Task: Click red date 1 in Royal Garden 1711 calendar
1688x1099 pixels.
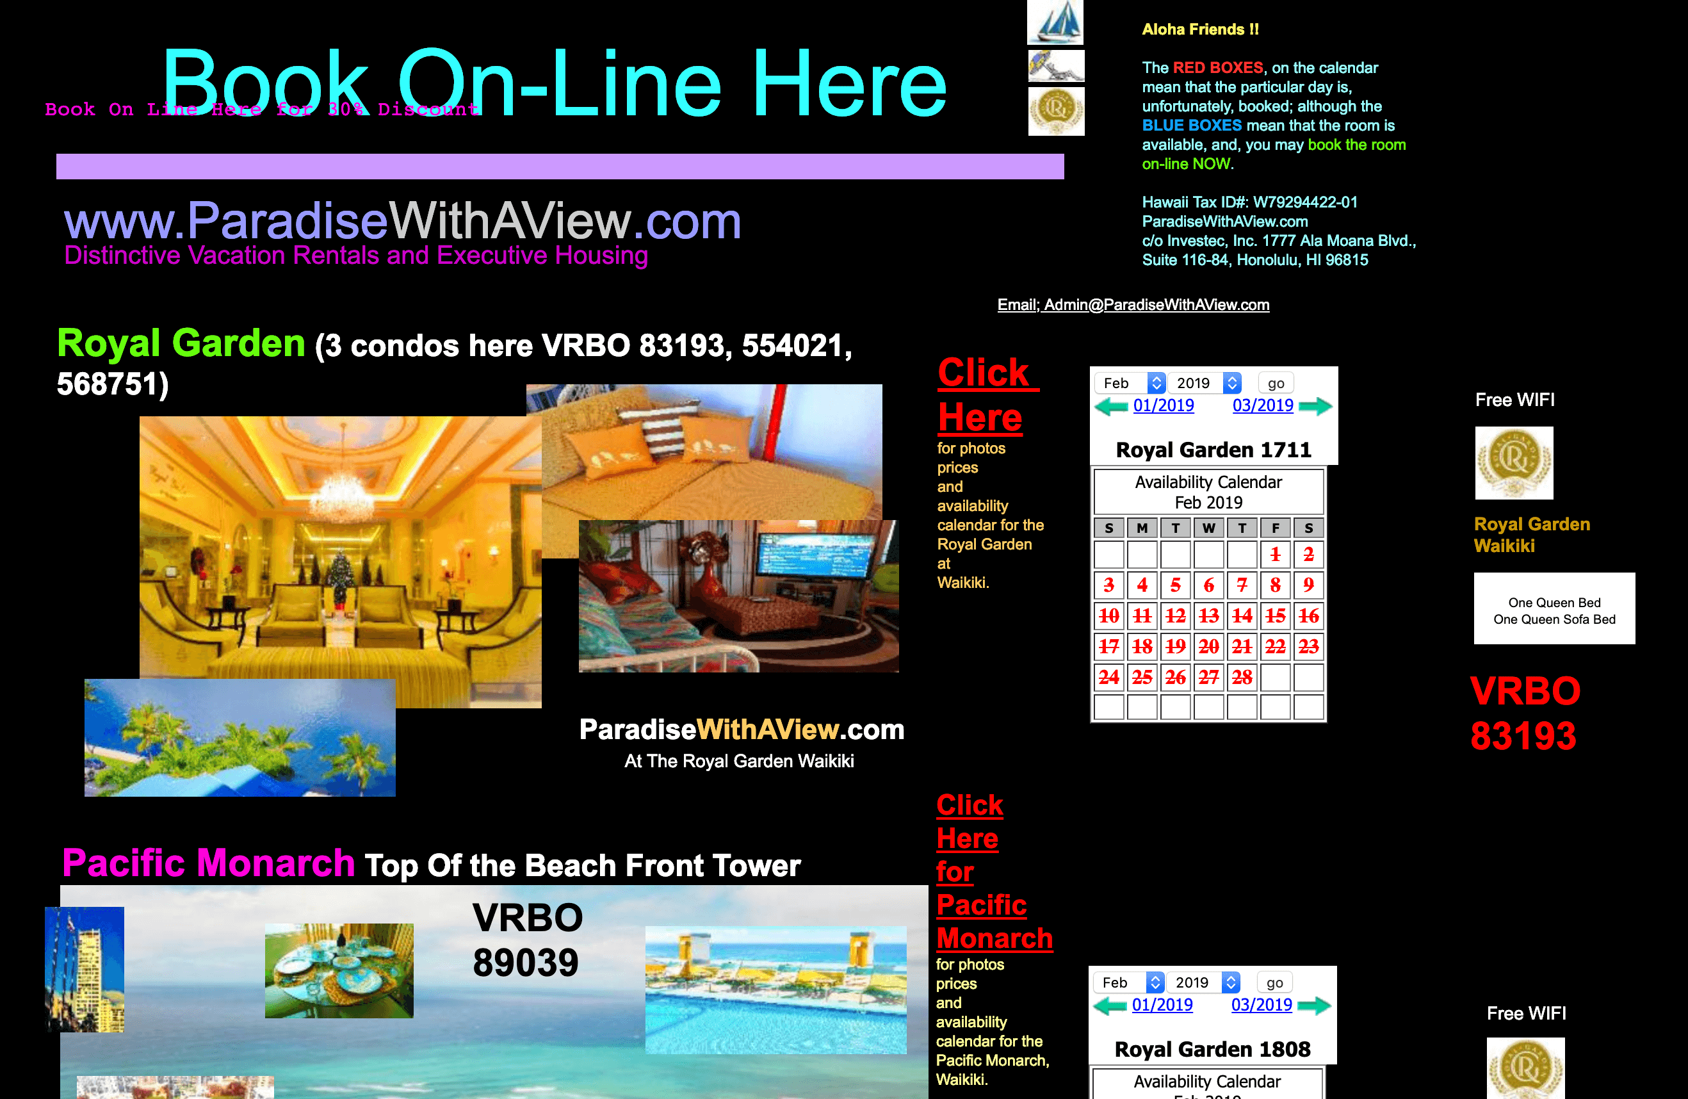Action: (1274, 557)
